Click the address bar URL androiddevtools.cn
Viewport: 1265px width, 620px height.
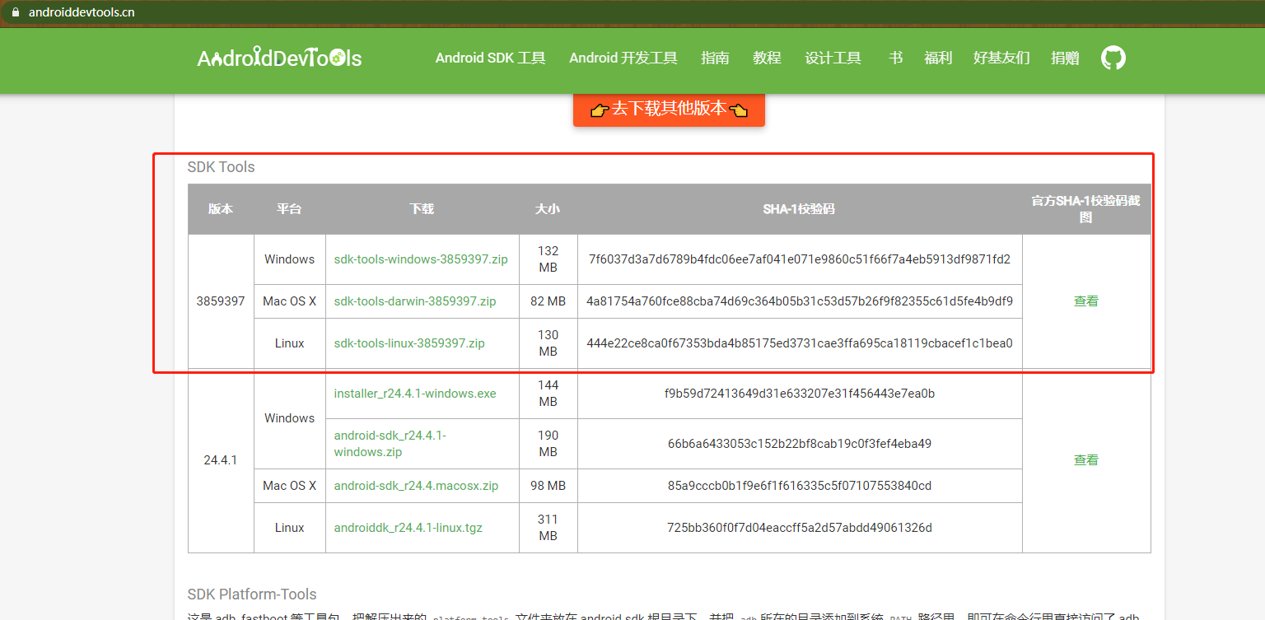pos(82,12)
